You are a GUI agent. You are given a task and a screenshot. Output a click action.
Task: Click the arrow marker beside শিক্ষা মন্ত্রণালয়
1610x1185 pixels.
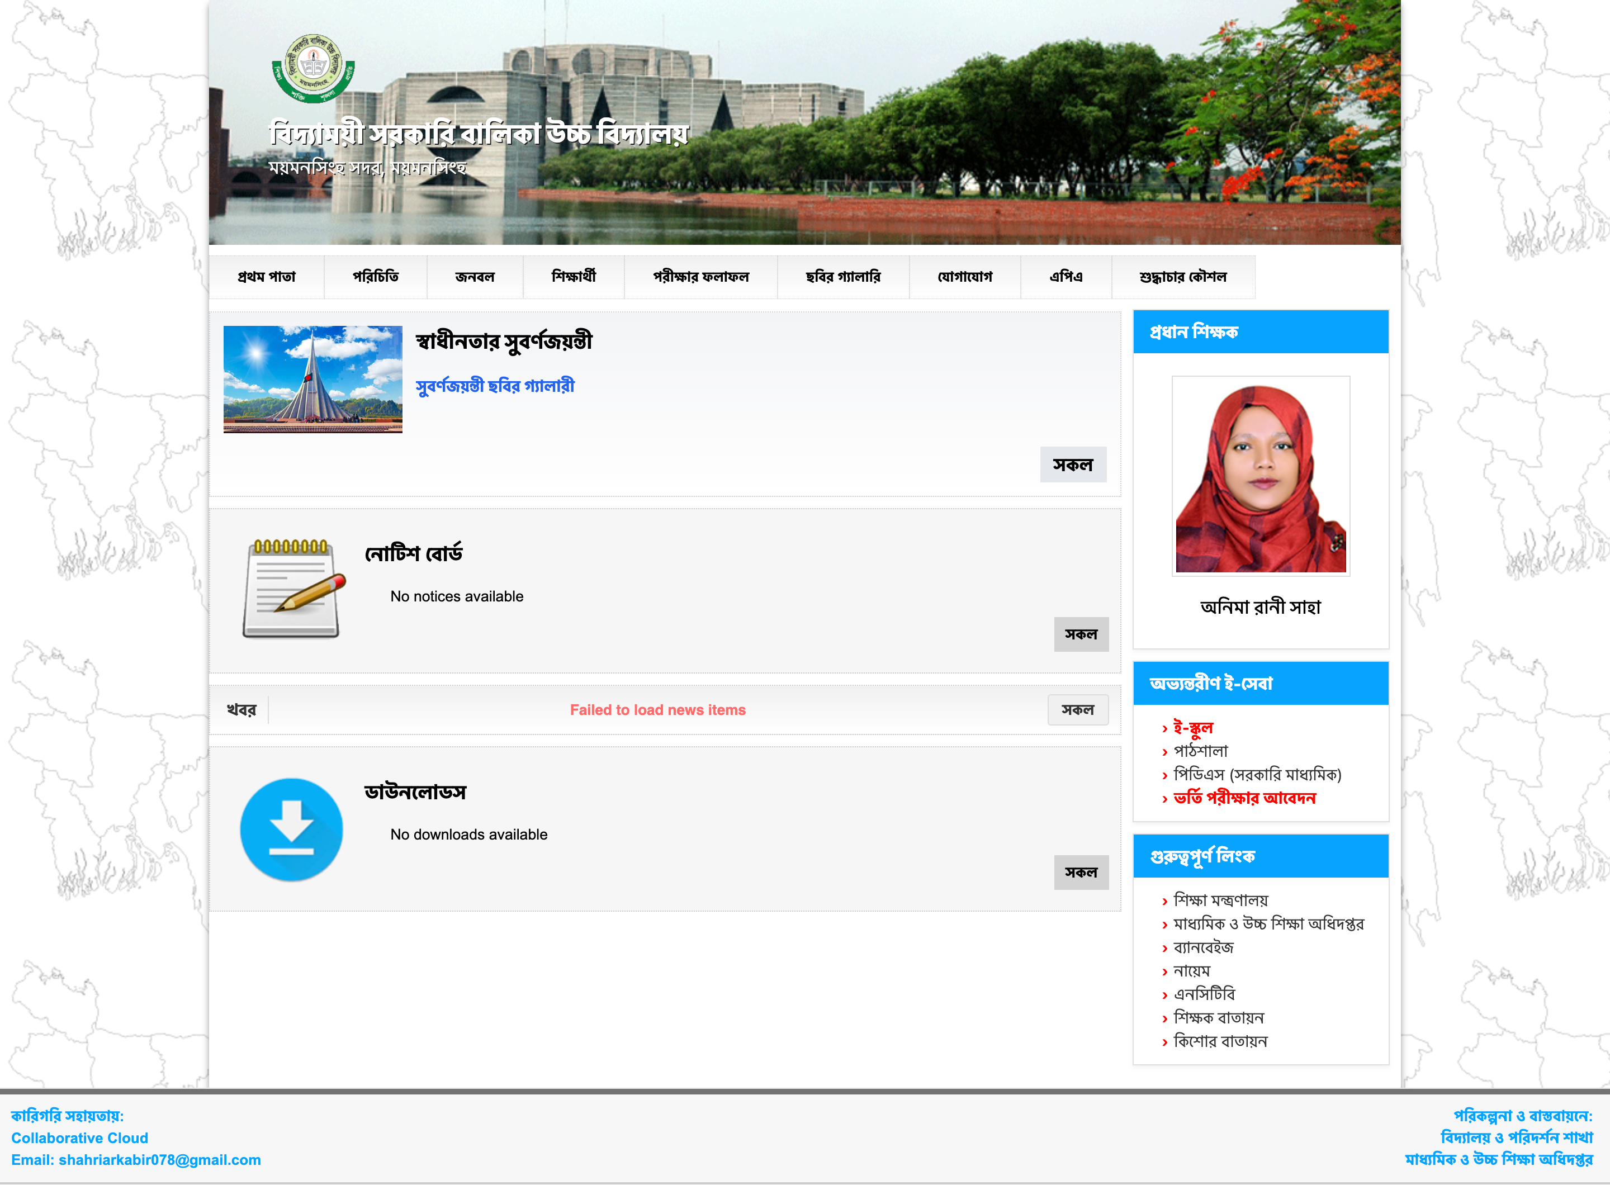tap(1164, 900)
